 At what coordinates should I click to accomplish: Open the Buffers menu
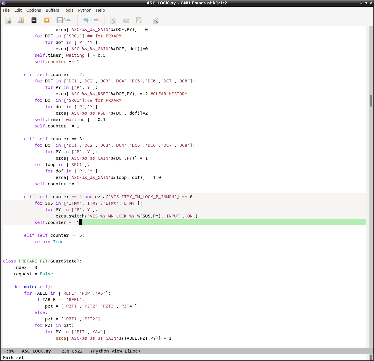pos(52,10)
